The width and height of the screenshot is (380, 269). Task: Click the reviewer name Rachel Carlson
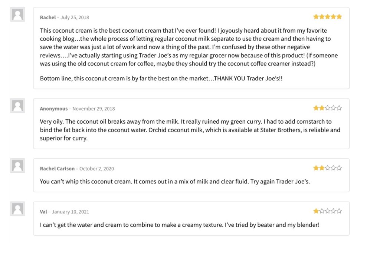57,169
